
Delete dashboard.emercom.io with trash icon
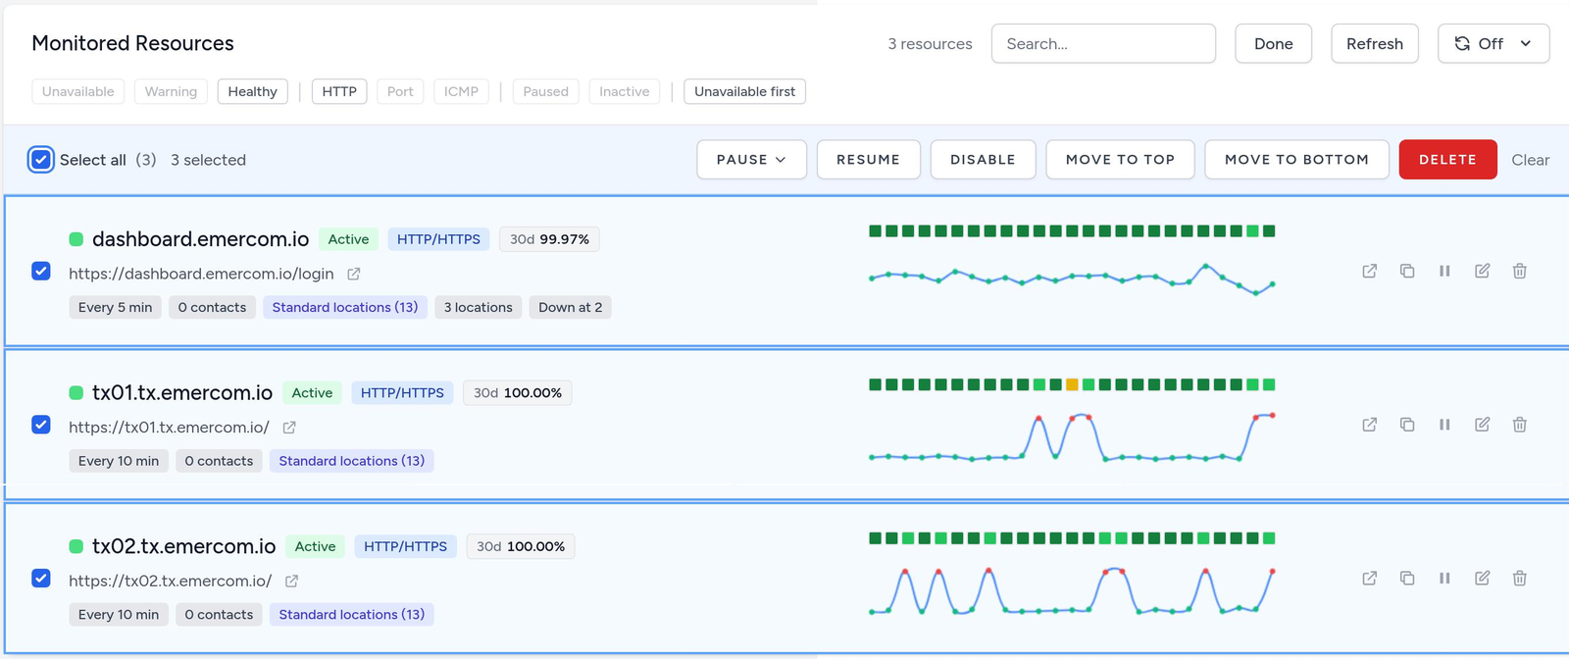pyautogui.click(x=1519, y=271)
